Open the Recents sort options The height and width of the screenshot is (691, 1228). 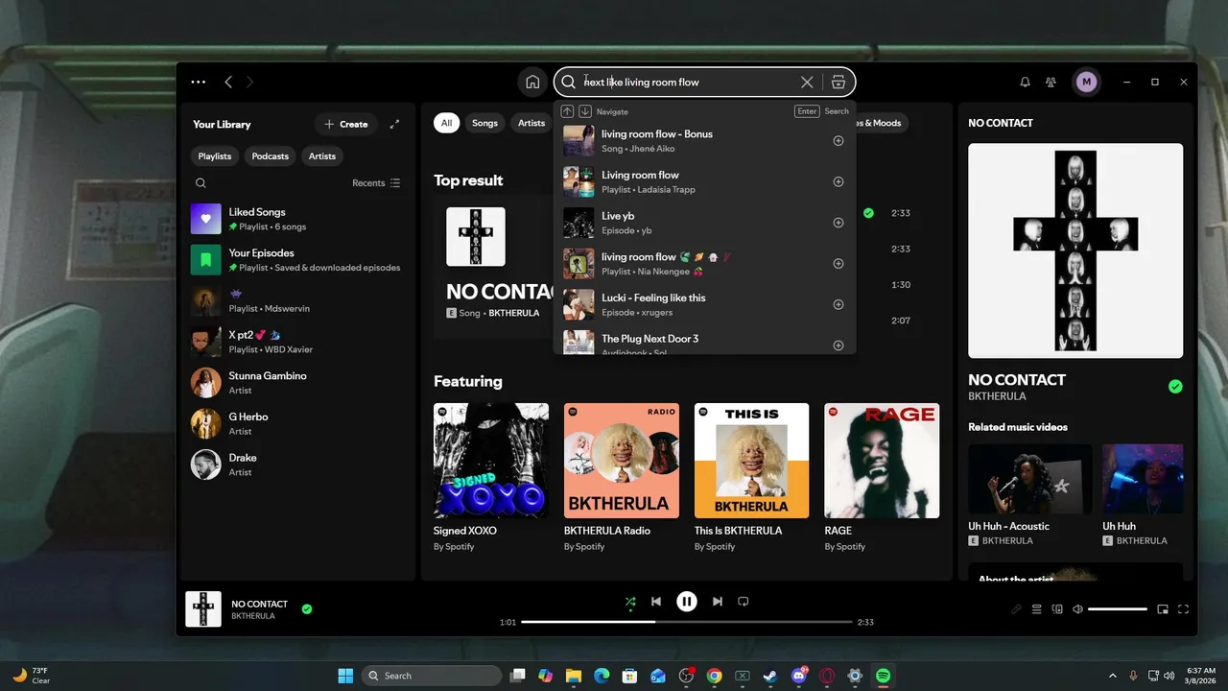pos(376,183)
